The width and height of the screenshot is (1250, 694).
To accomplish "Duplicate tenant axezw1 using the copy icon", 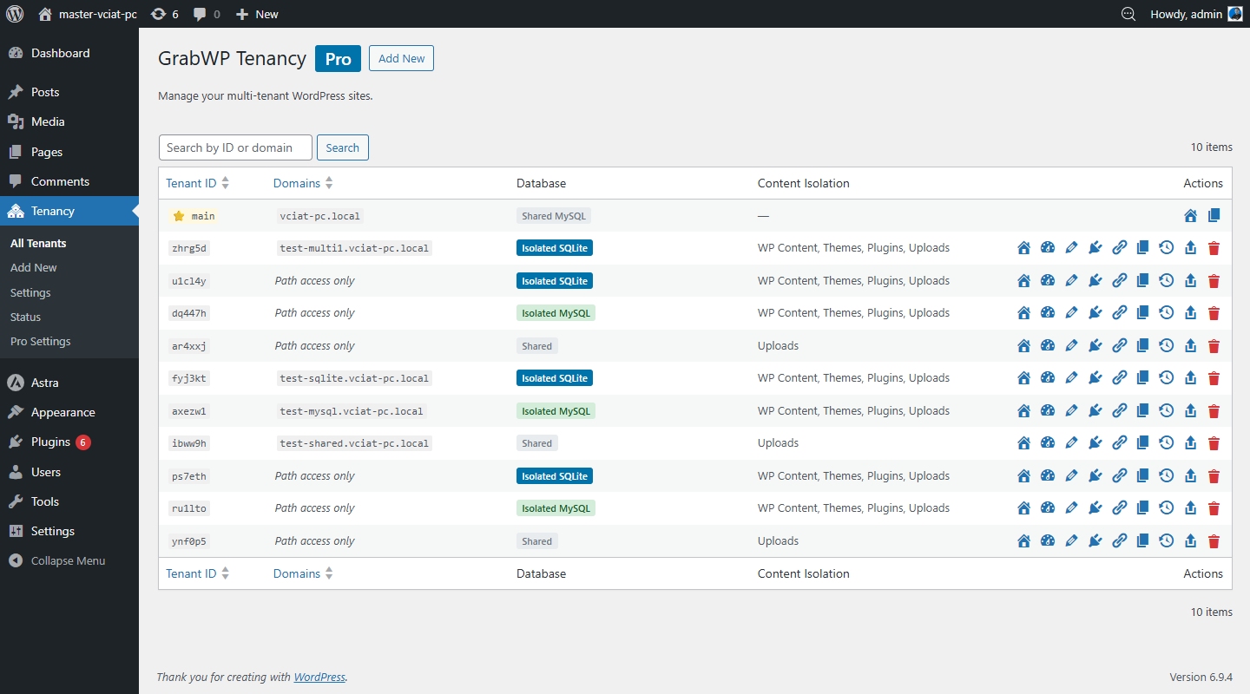I will click(1142, 410).
